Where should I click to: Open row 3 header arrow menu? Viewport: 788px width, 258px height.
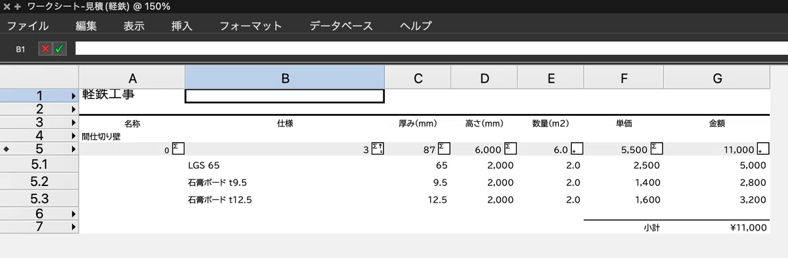point(73,122)
